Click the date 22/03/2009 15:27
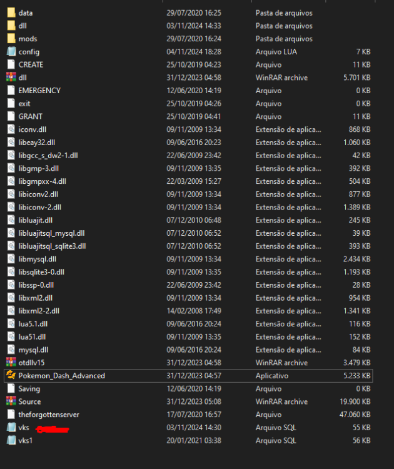 194,181
